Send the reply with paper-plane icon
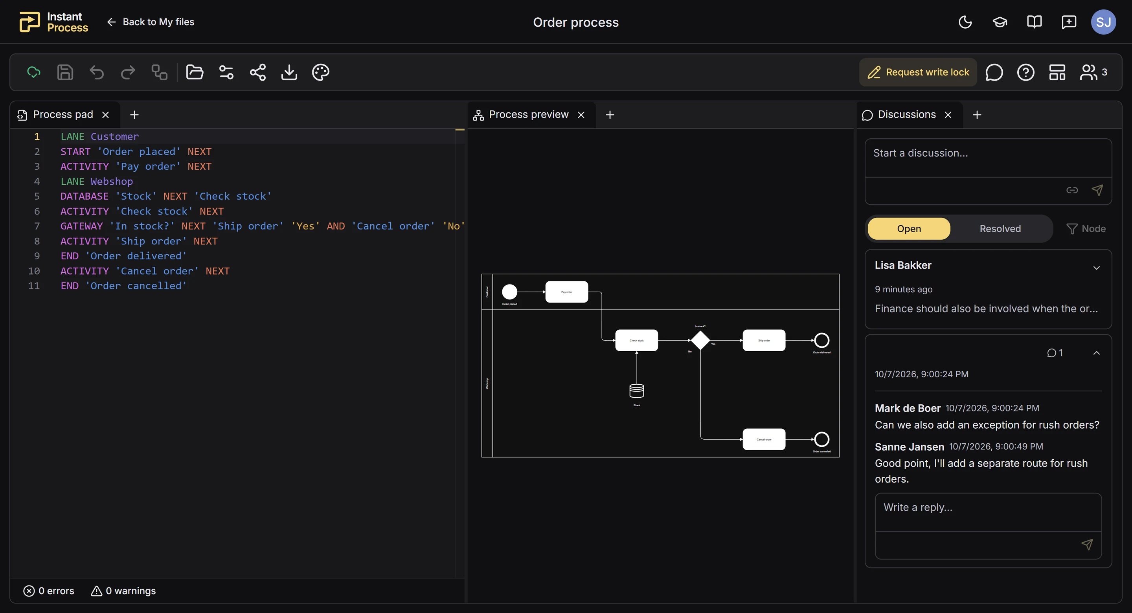The width and height of the screenshot is (1132, 613). (x=1087, y=545)
